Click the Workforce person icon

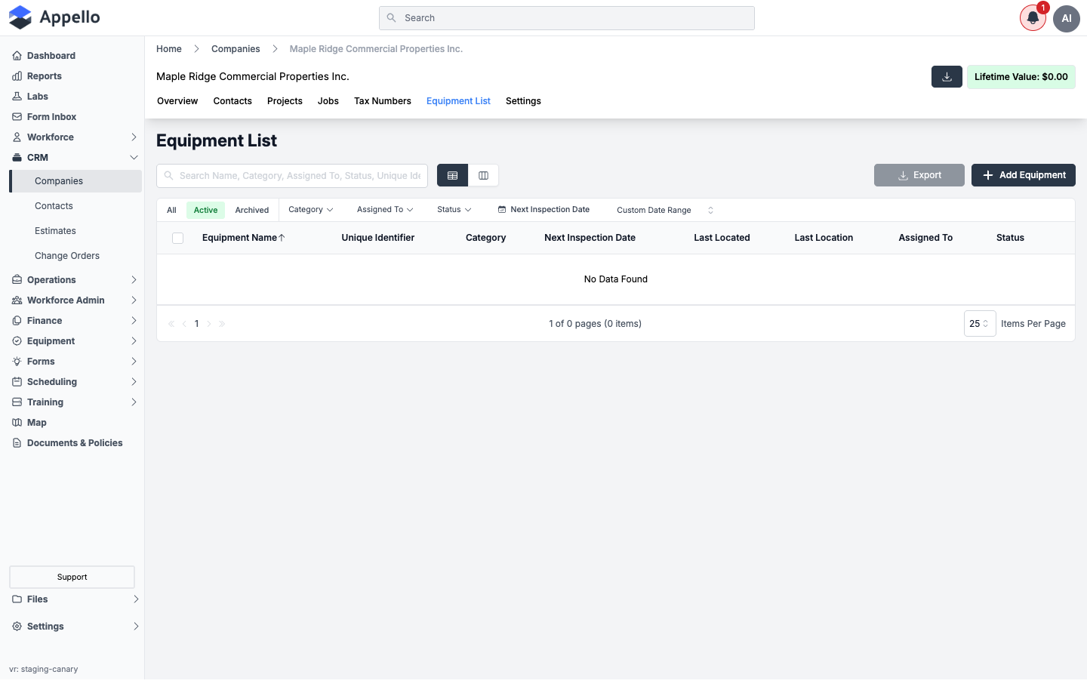pyautogui.click(x=17, y=137)
